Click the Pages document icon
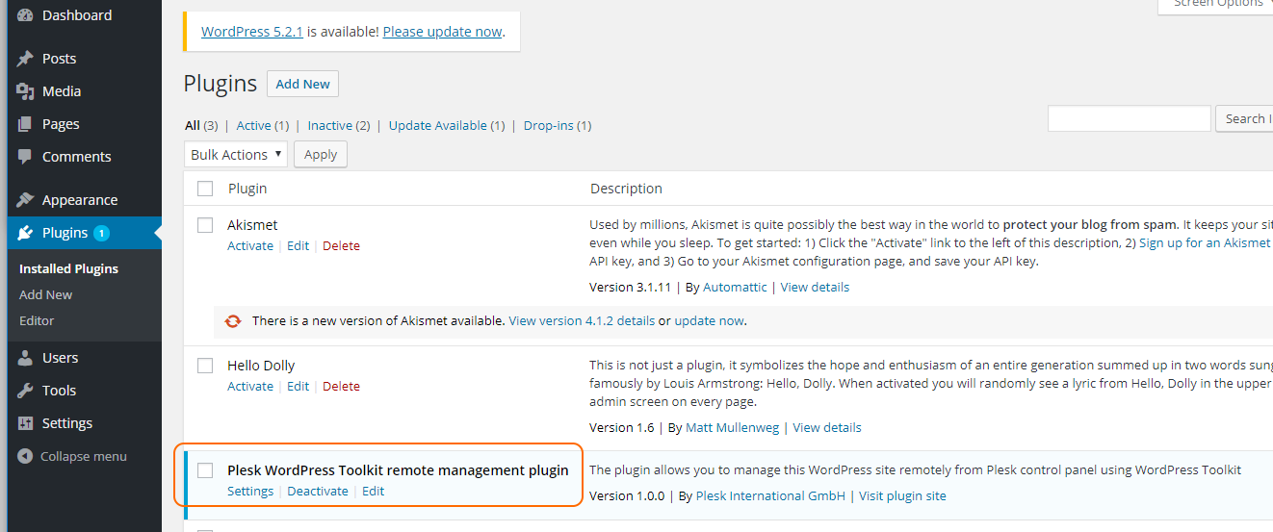 tap(25, 124)
